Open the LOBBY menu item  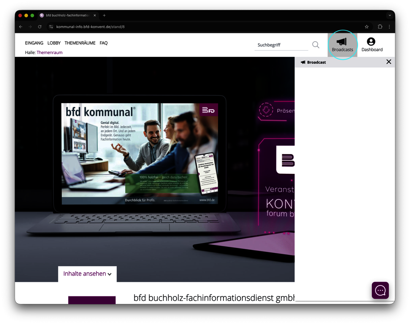54,43
